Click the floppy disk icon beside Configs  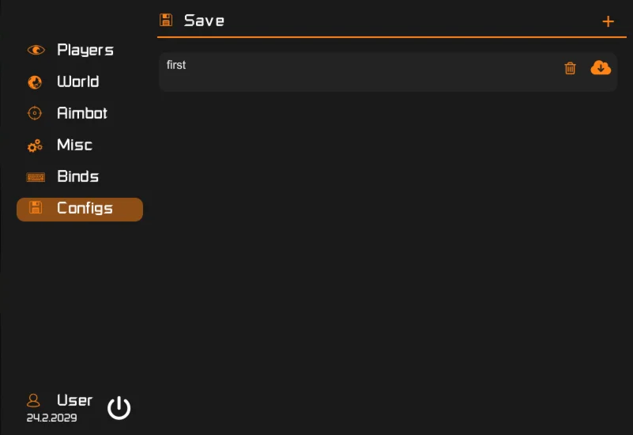pos(36,208)
